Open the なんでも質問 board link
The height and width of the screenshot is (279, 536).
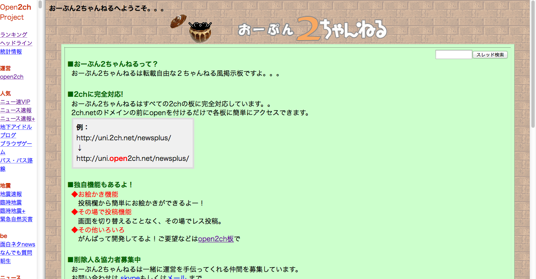coord(16,253)
